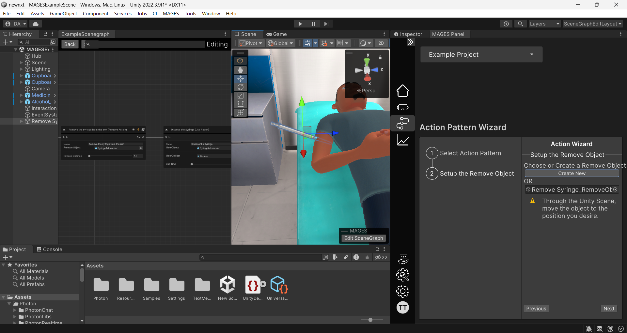627x333 pixels.
Task: Click Search by Type icon in Project panel
Action: point(335,257)
